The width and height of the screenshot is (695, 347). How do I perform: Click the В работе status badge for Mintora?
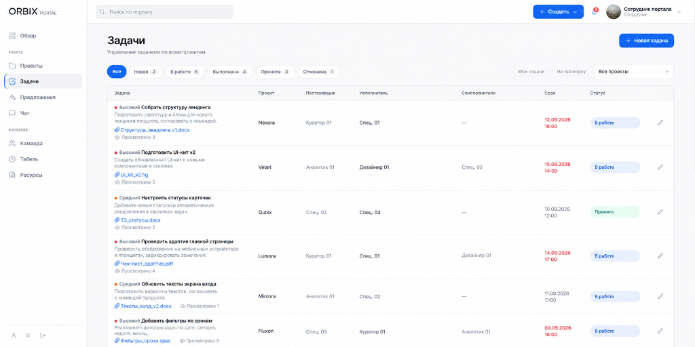(x=615, y=296)
